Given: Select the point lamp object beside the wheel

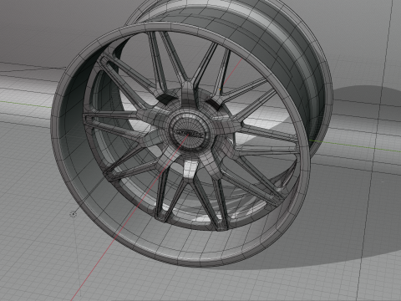Looking at the screenshot, I should pyautogui.click(x=74, y=214).
